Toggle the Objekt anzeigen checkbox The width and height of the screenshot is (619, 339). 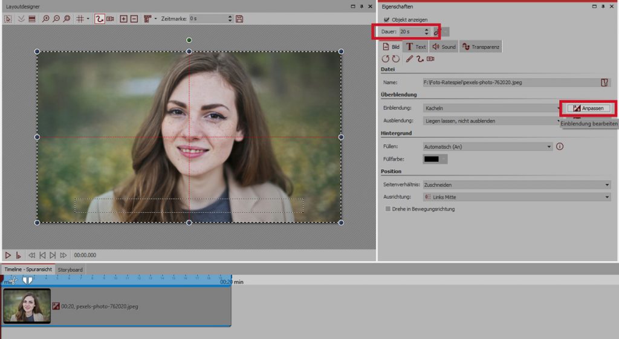coord(387,19)
